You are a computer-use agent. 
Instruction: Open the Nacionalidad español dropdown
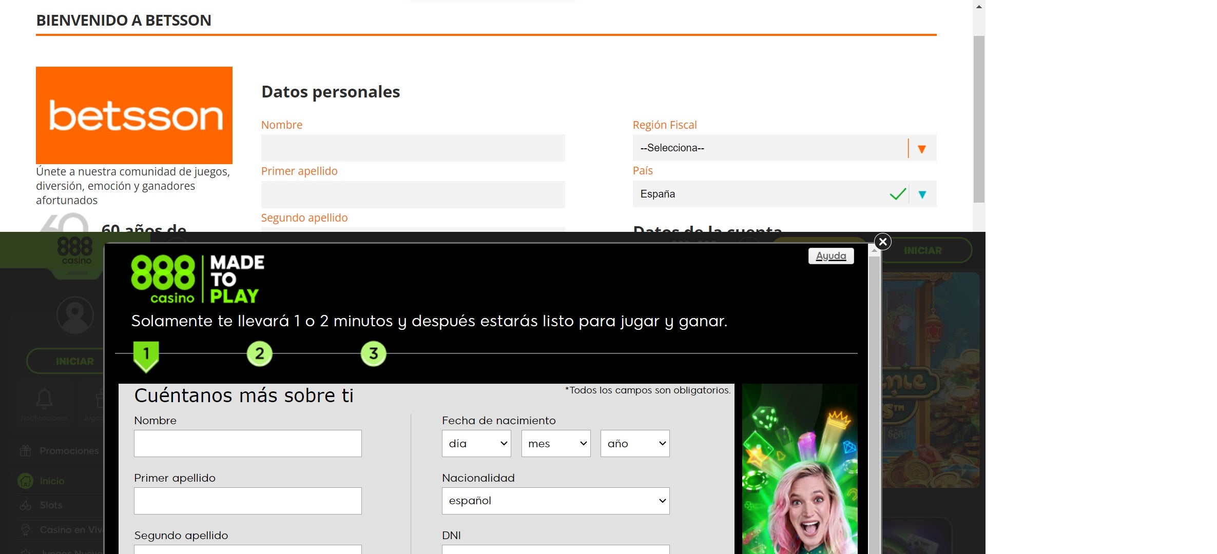(x=556, y=501)
